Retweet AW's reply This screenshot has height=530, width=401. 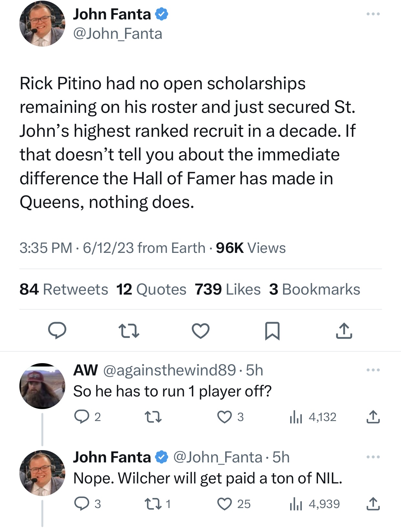tap(153, 417)
